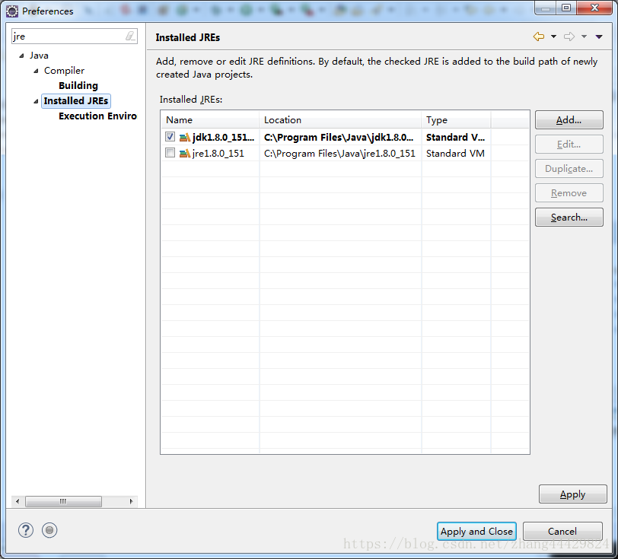This screenshot has width=618, height=559.
Task: Open the preferences view menu triangle
Action: click(x=599, y=37)
